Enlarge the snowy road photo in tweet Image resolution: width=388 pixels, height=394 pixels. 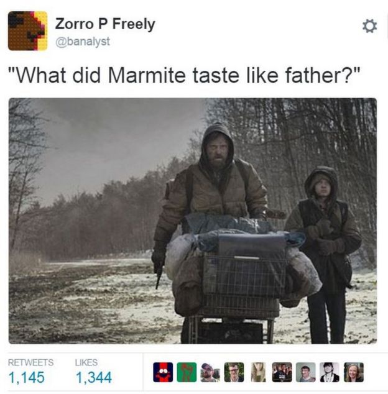[x=193, y=221]
